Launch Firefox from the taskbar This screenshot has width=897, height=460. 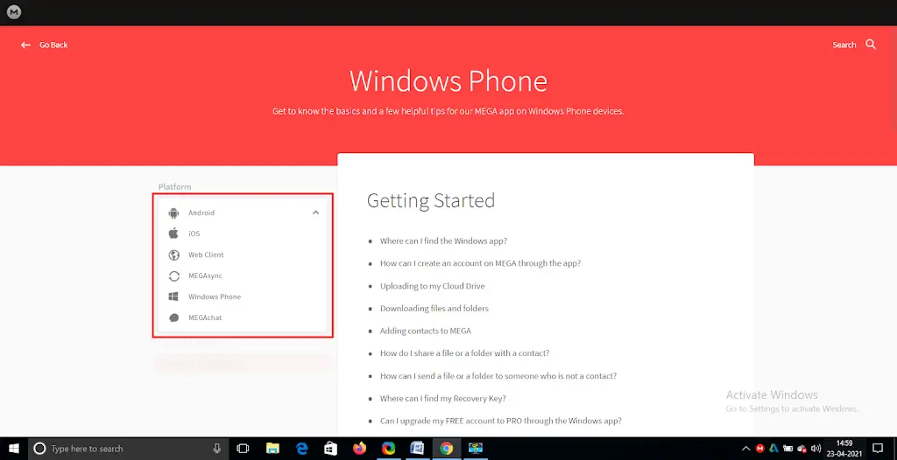click(359, 449)
